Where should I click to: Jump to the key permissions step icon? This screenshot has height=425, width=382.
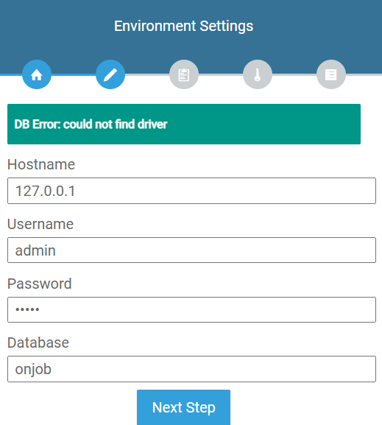258,74
